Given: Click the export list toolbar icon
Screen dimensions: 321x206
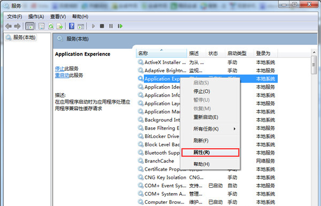Looking at the screenshot, I should (59, 26).
